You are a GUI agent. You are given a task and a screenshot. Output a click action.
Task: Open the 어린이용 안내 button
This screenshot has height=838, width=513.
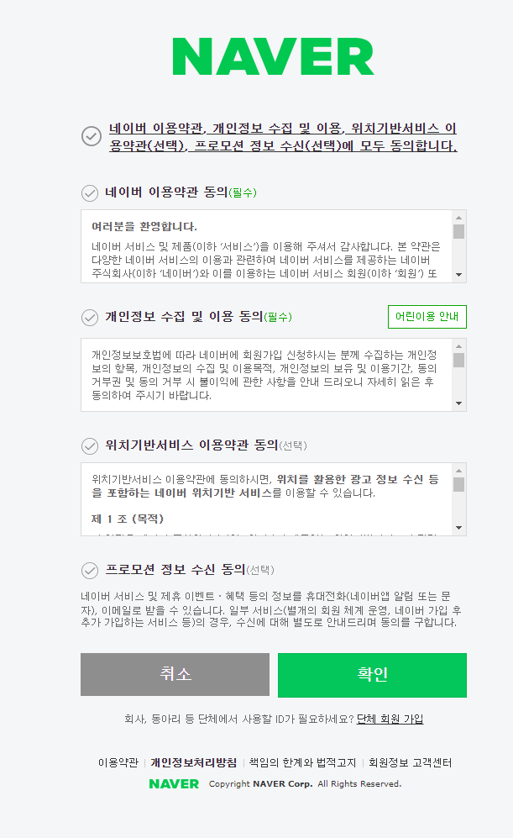pyautogui.click(x=427, y=317)
